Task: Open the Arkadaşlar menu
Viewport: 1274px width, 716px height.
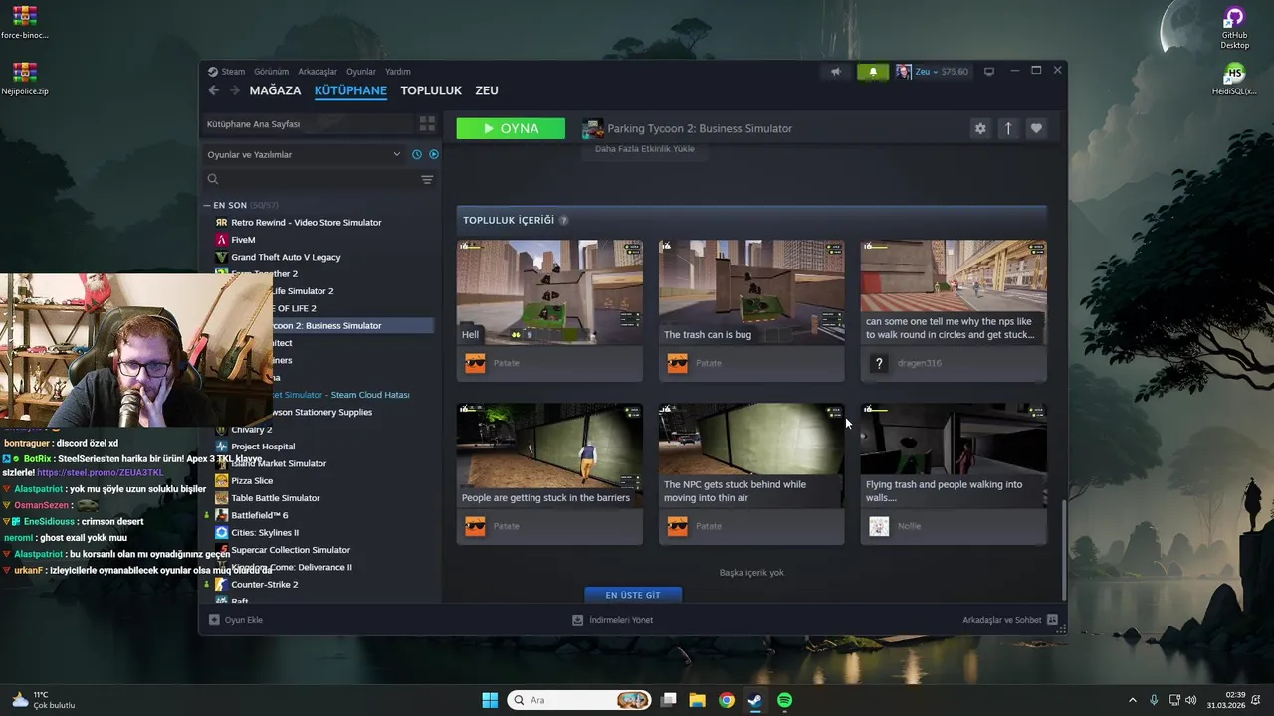Action: click(x=318, y=72)
